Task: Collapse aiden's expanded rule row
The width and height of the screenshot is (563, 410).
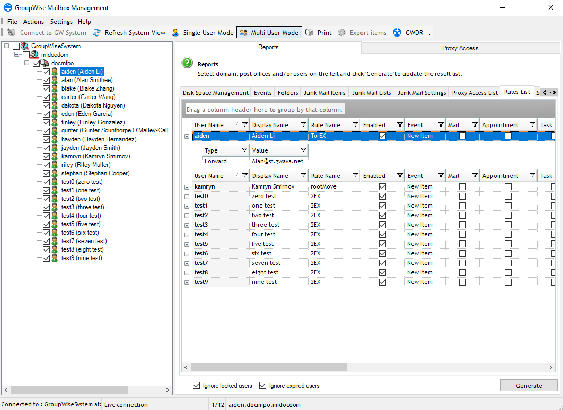Action: 187,136
